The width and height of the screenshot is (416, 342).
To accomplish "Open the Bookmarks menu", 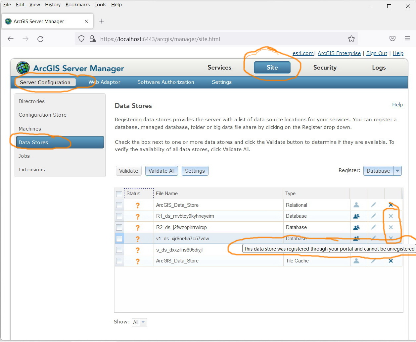I will pos(77,5).
